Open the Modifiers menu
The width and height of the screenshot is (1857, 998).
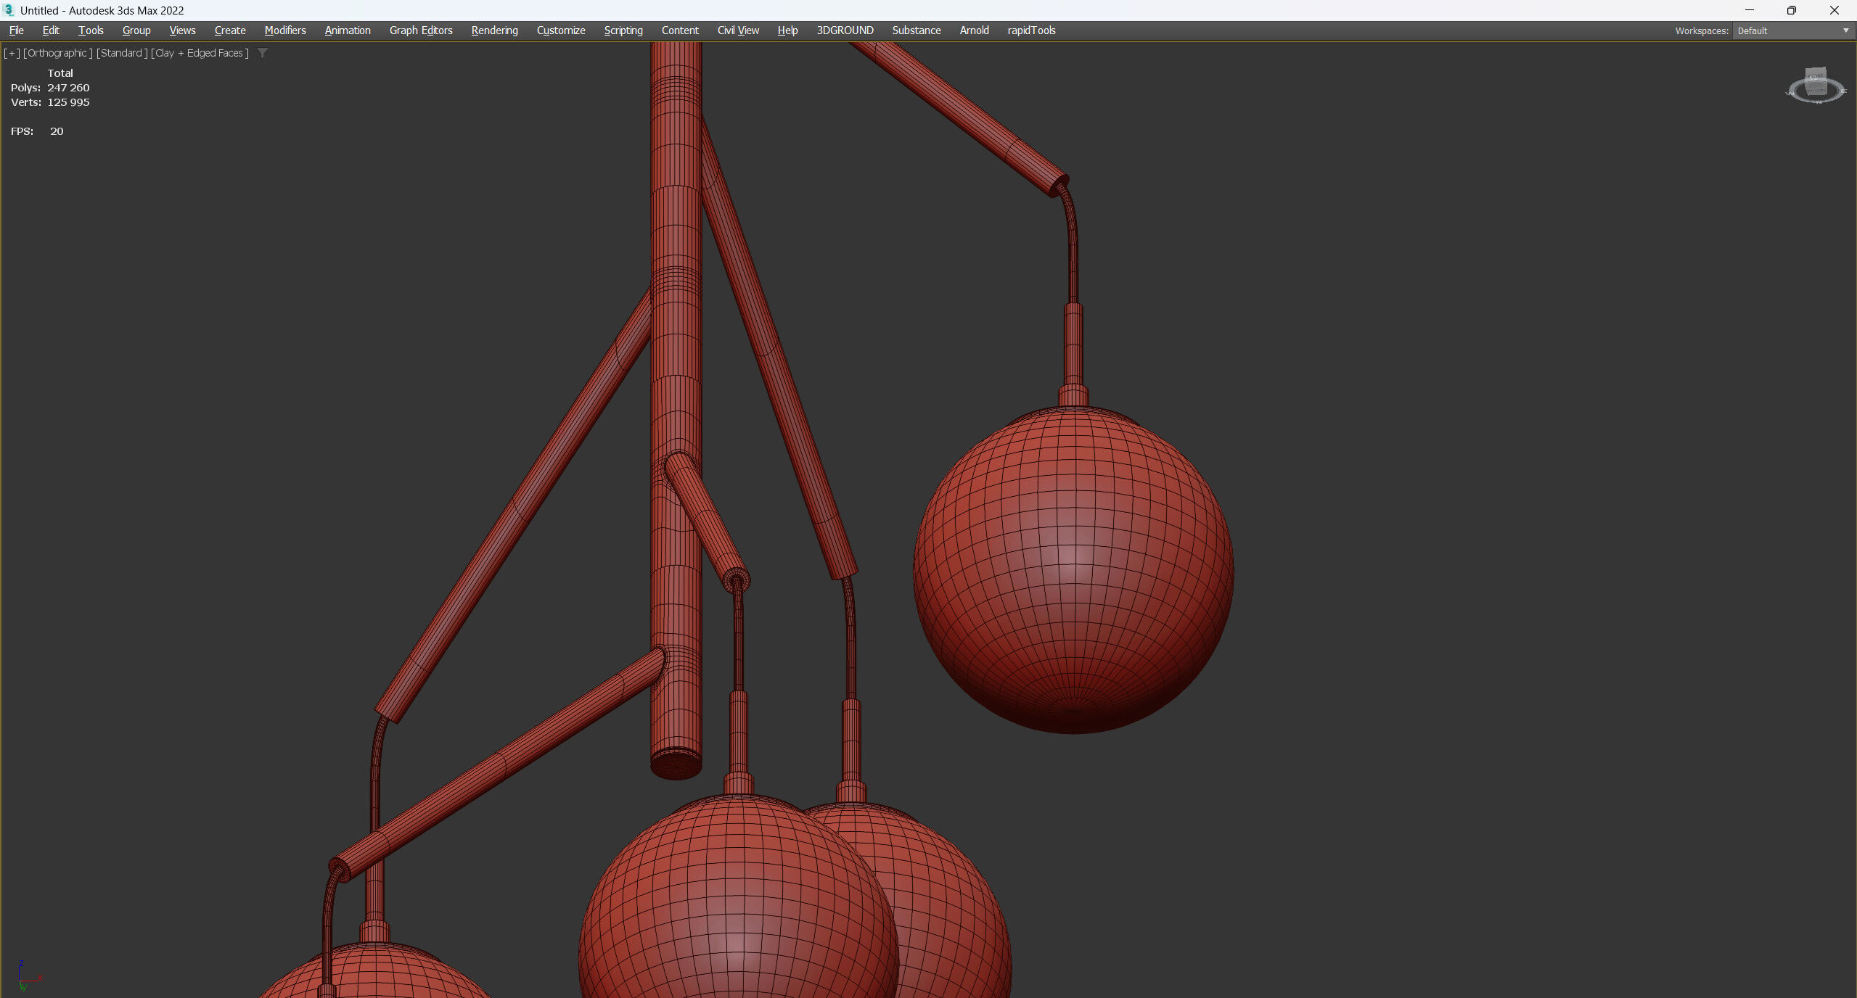[x=285, y=30]
